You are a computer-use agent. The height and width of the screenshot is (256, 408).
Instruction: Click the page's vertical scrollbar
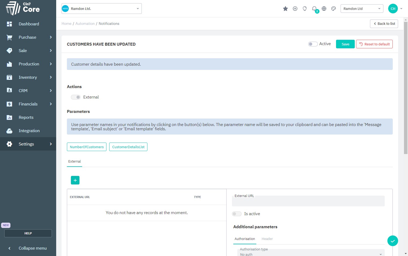(x=406, y=88)
